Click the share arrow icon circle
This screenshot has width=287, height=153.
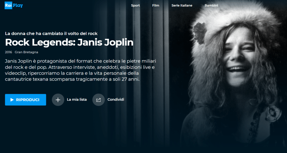(98, 100)
